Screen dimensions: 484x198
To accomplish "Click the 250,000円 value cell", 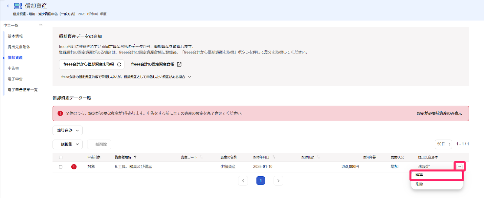I will tap(350, 167).
